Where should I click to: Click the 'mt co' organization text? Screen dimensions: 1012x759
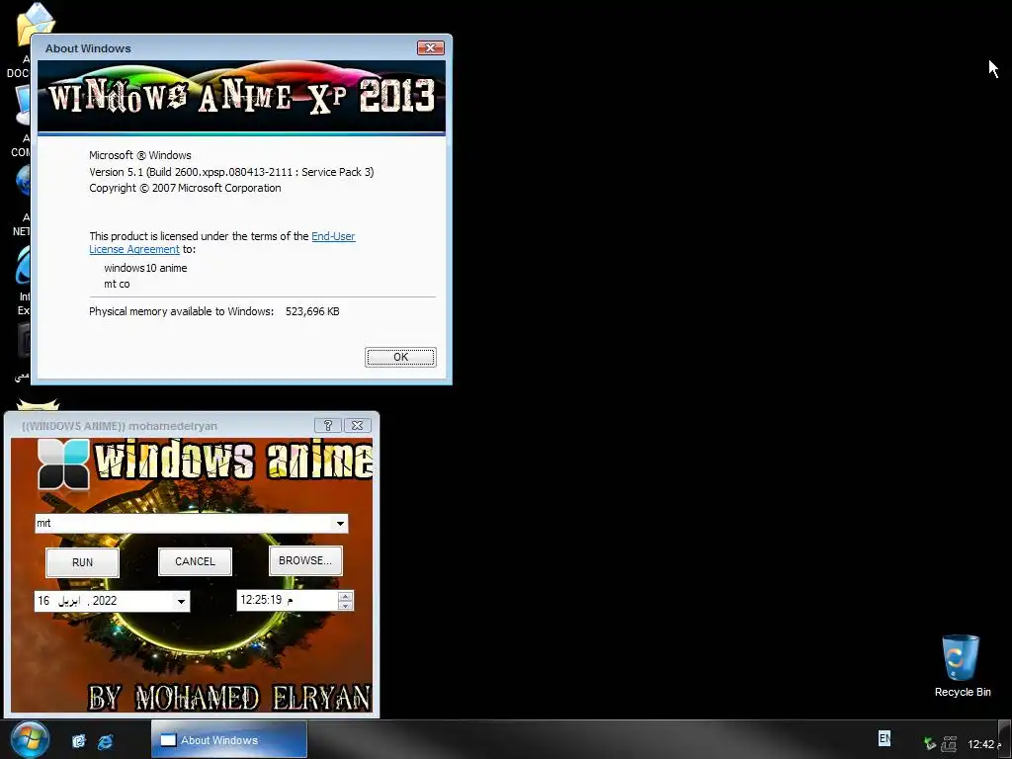(117, 284)
